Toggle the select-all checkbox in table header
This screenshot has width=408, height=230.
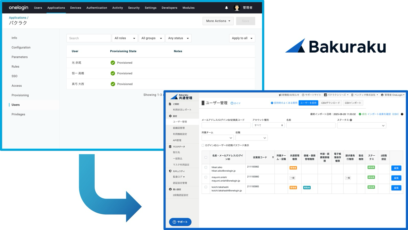coord(206,157)
